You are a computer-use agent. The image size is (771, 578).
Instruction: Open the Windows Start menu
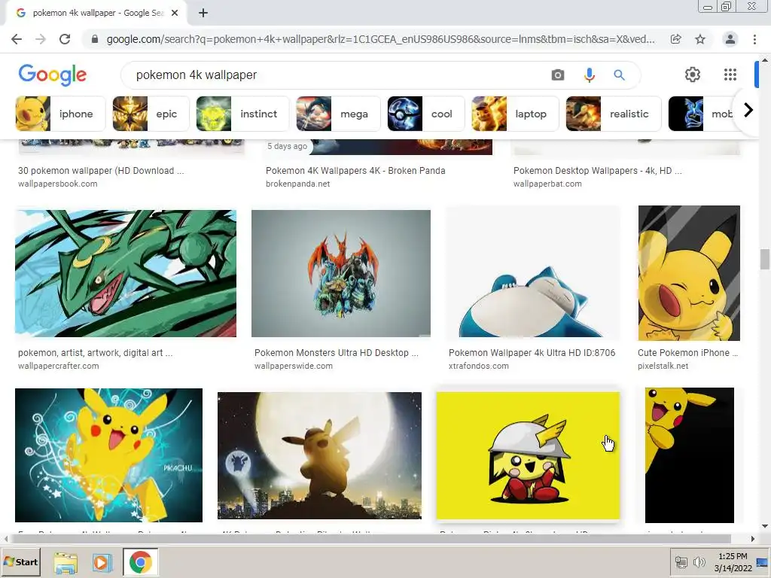pos(20,561)
